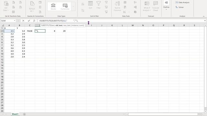Click cell A9 with value 4.0
Screen dimensions: 207x116
[x=9, y=51]
